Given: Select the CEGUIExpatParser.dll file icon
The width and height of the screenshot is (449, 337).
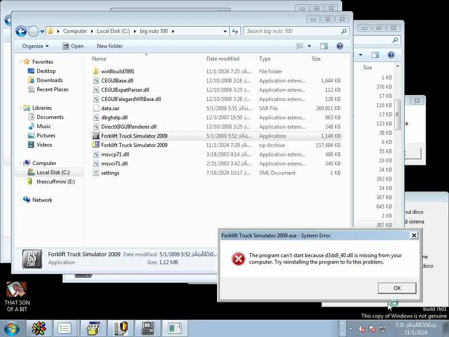Looking at the screenshot, I should point(96,90).
